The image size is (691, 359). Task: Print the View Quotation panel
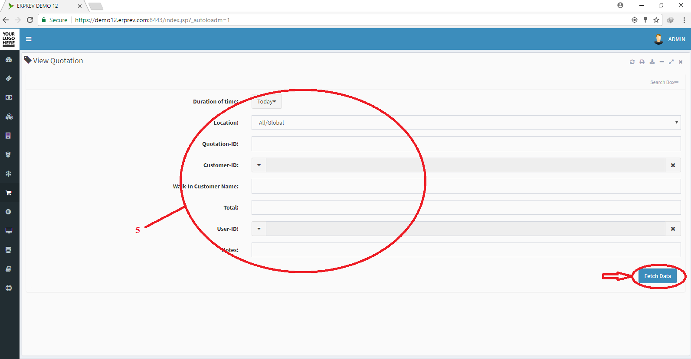coord(642,62)
